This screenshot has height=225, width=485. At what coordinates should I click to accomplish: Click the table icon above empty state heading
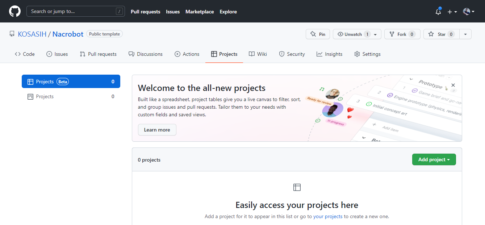(x=297, y=187)
